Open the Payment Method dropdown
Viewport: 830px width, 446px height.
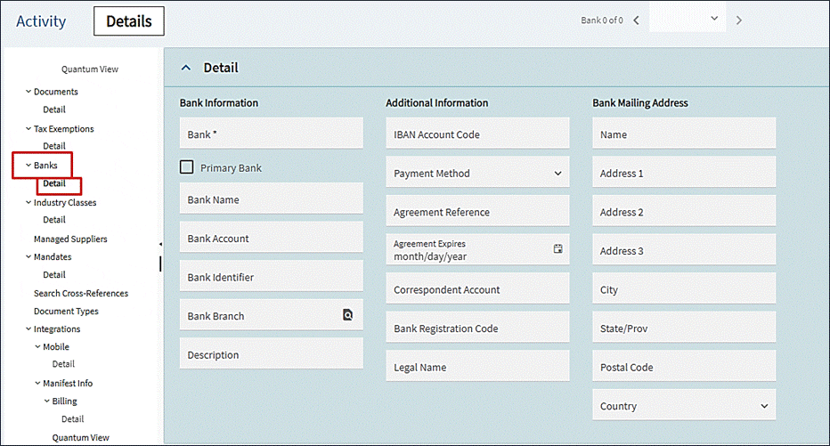point(477,173)
